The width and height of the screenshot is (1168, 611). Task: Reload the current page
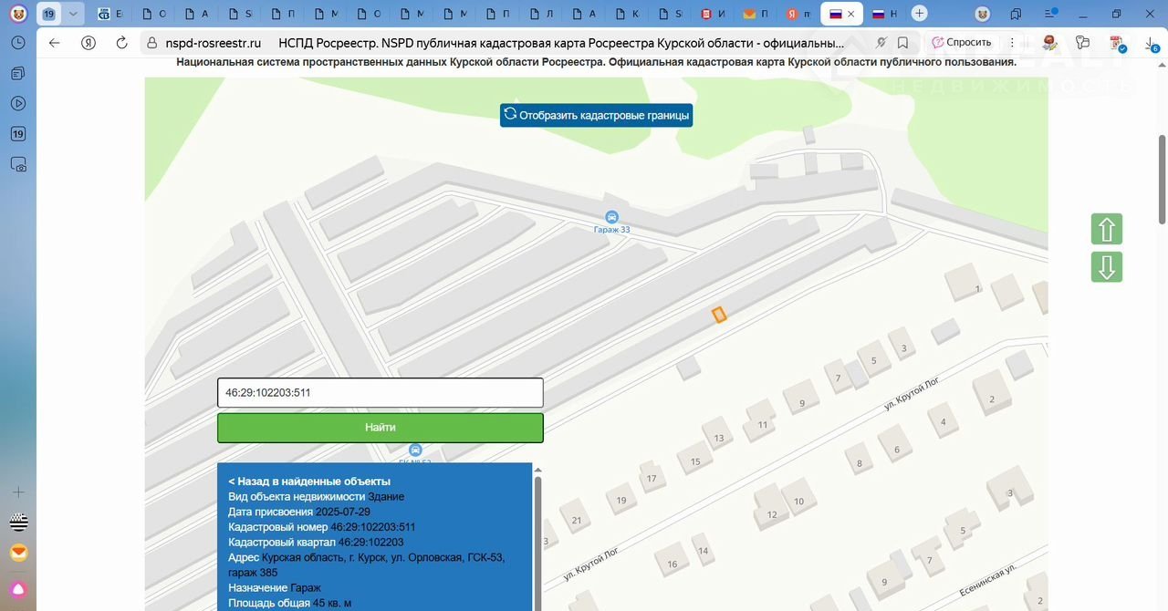(120, 43)
